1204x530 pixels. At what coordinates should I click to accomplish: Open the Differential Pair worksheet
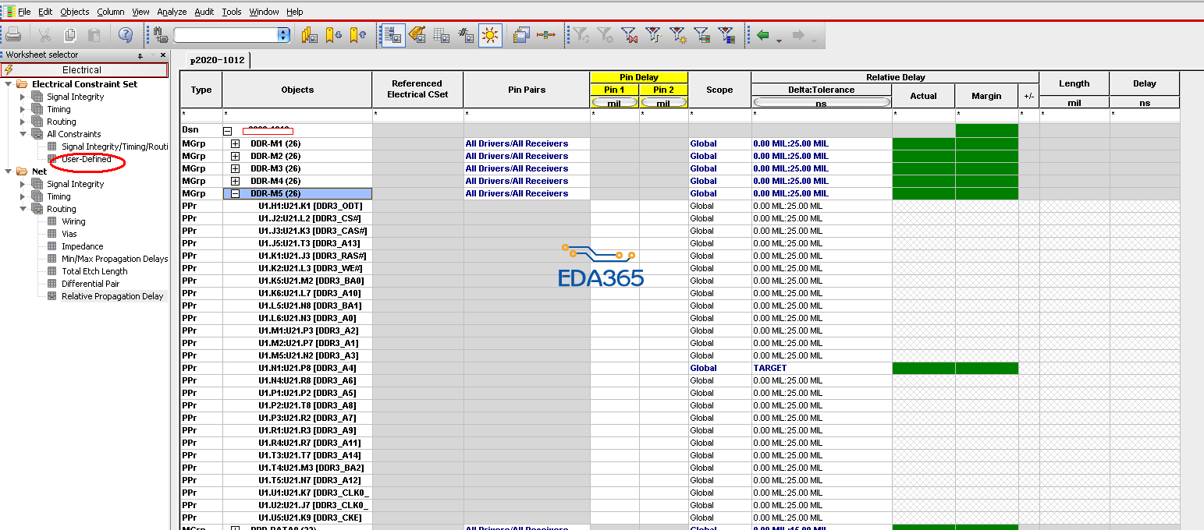click(x=91, y=284)
